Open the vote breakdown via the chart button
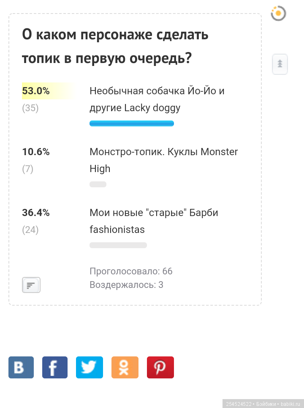304x408 pixels. point(31,285)
